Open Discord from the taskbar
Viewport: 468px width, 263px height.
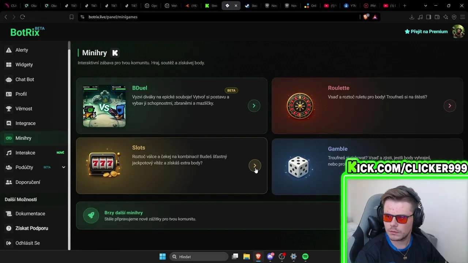pyautogui.click(x=270, y=256)
